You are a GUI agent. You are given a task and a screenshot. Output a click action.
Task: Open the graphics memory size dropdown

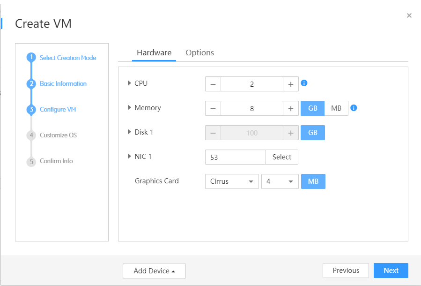280,181
